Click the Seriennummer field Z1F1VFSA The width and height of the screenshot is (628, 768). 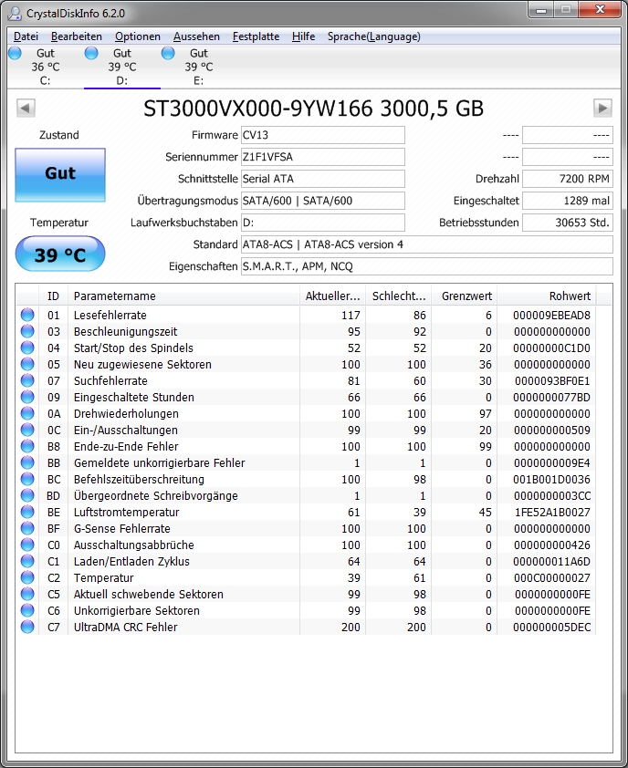pos(323,157)
